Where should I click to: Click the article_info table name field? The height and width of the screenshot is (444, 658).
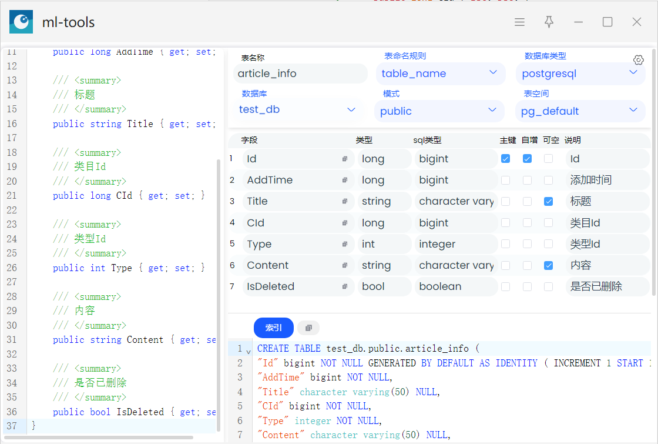[x=300, y=74]
